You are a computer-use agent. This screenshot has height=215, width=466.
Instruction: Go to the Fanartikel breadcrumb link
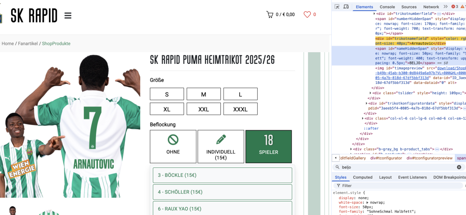coord(28,43)
